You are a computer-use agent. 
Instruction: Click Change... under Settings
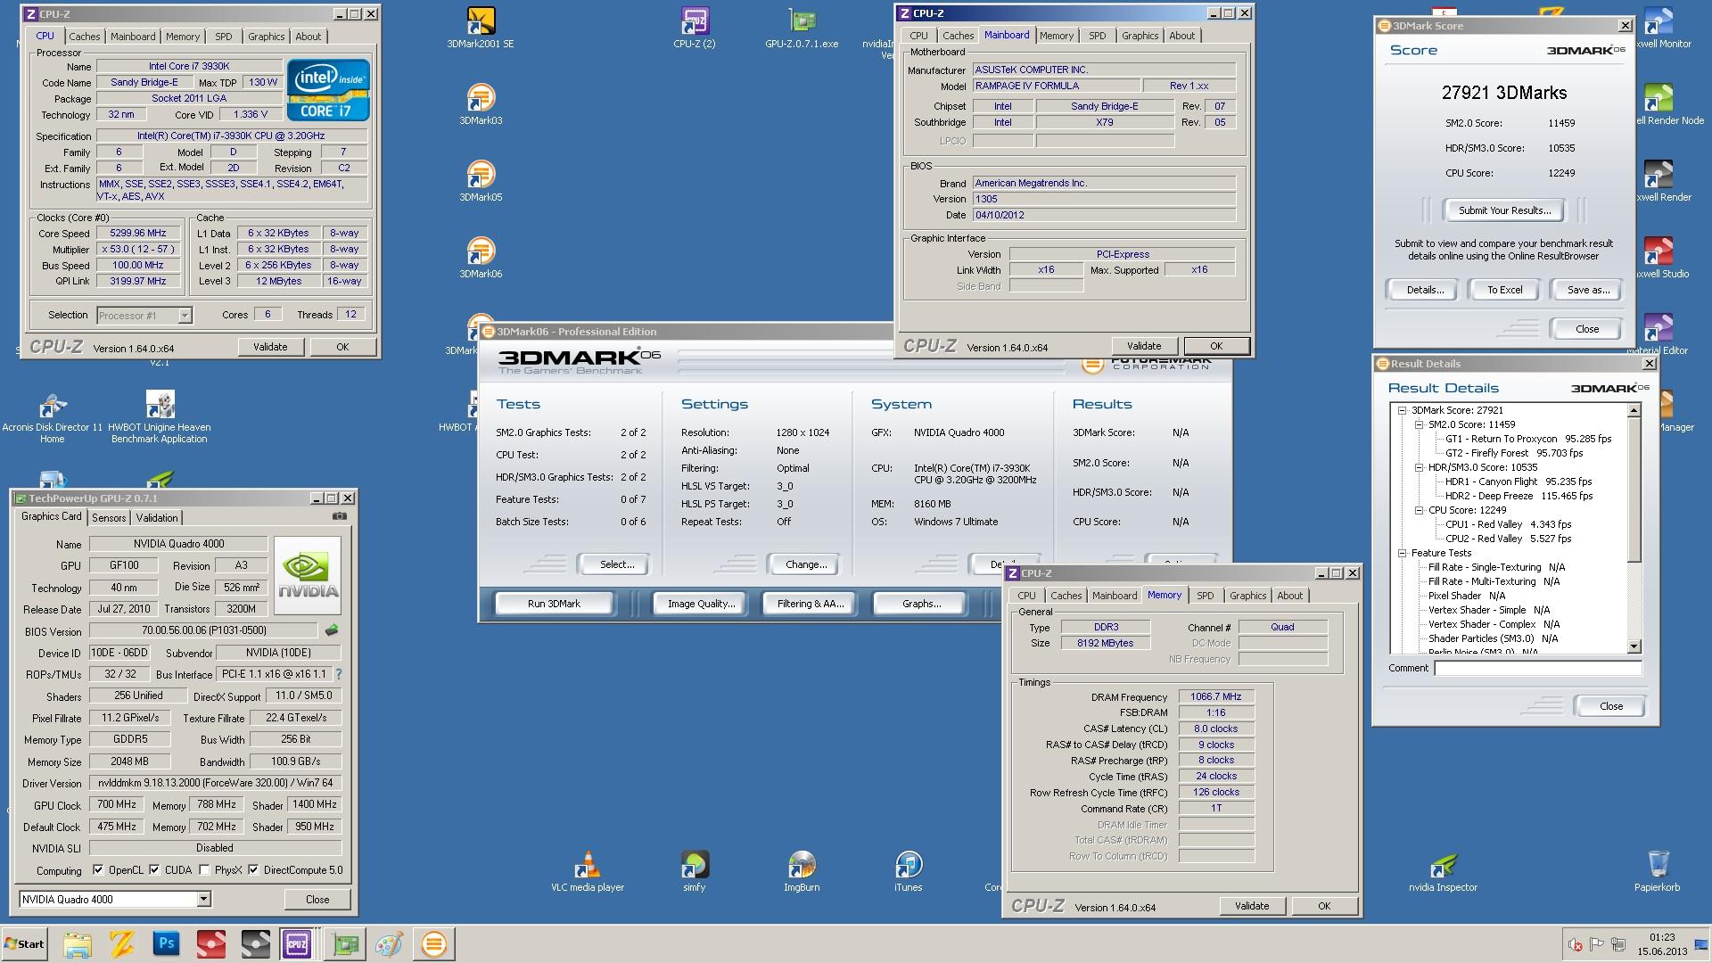tap(806, 564)
